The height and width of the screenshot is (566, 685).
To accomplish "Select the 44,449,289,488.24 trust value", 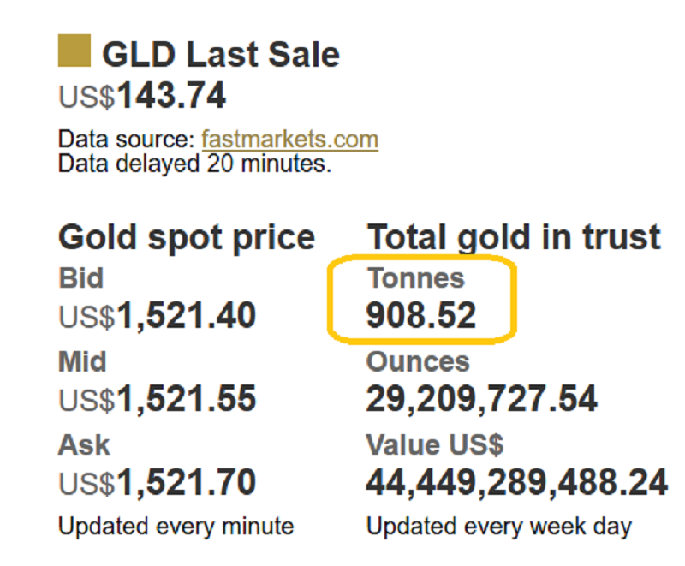I will tap(516, 483).
